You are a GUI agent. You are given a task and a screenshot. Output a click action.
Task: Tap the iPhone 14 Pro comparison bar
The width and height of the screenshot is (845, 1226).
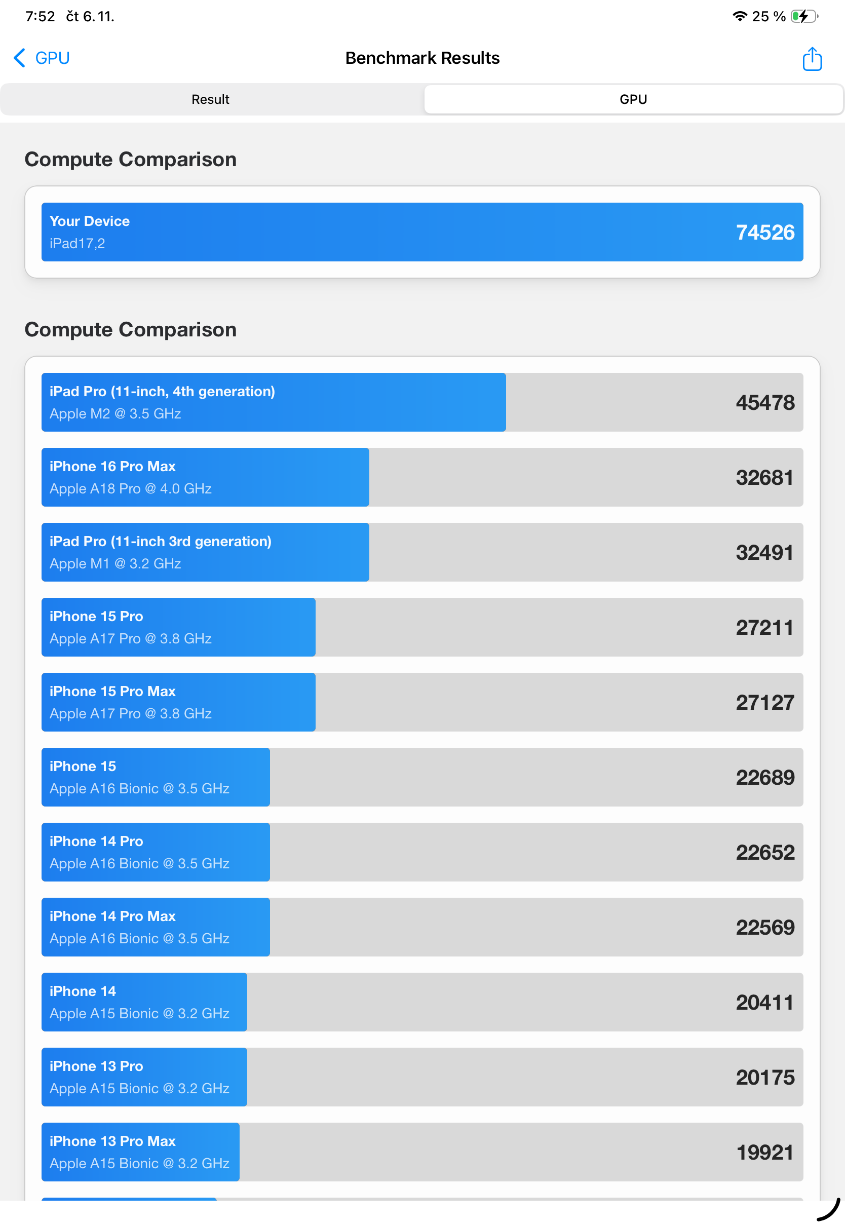point(422,852)
